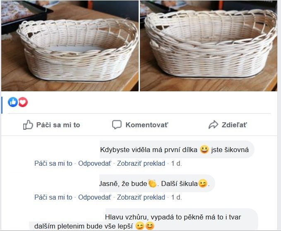Open the right basket photo
The height and width of the screenshot is (231, 281).
[209, 45]
